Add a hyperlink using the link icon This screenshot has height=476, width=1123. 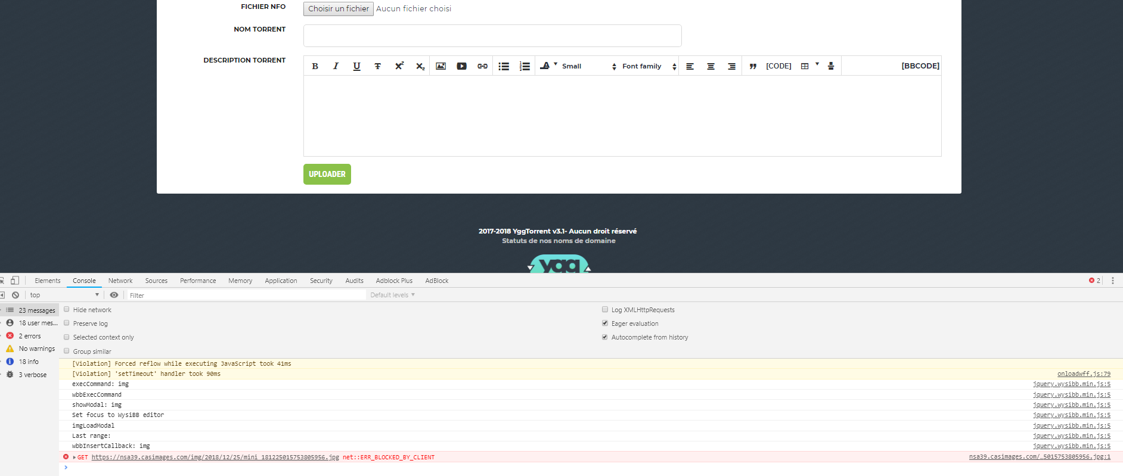pos(482,66)
